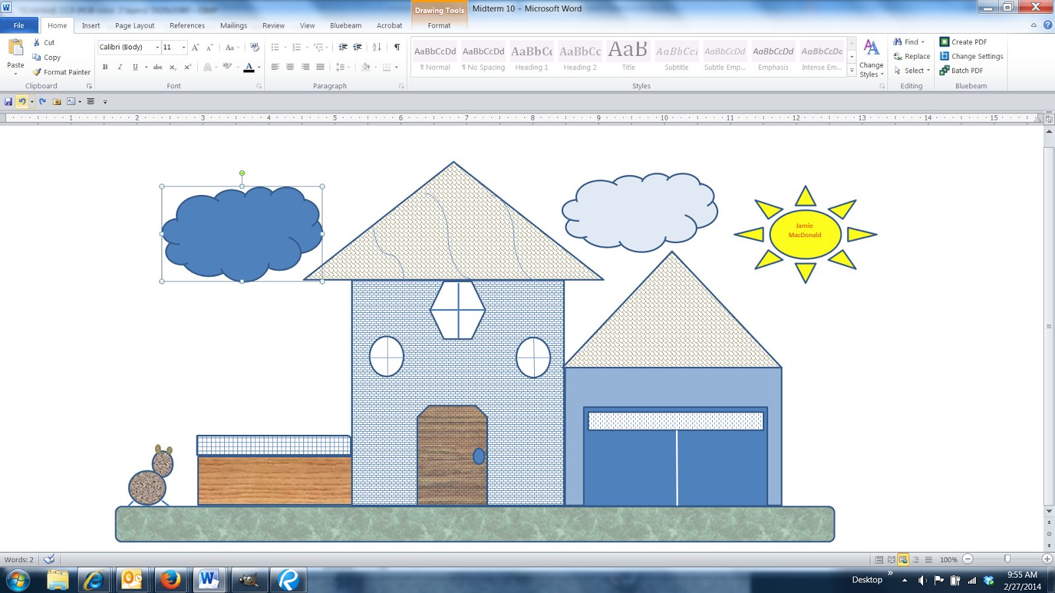Click the Save icon in Quick Access Toolbar
The height and width of the screenshot is (593, 1055).
(8, 101)
